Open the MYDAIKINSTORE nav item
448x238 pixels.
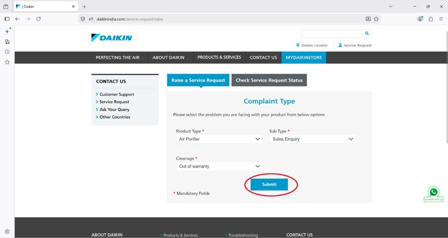point(304,57)
